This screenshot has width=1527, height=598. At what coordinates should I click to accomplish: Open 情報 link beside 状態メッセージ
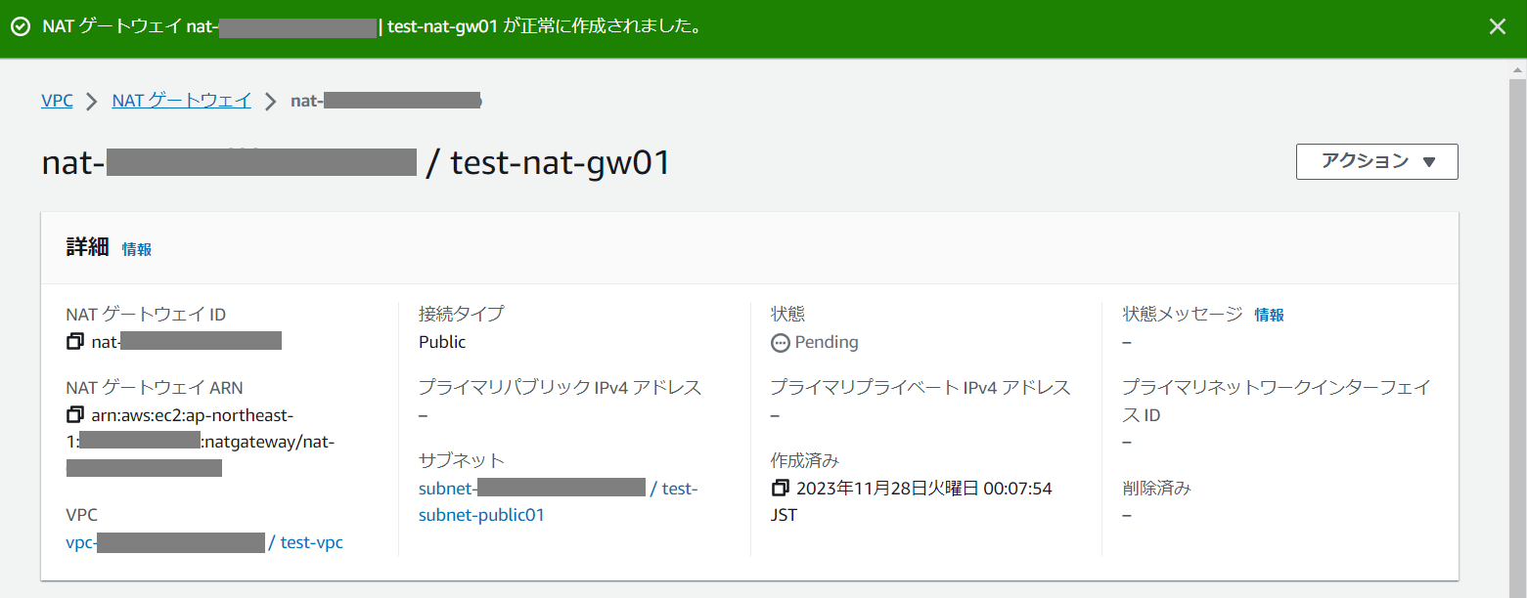click(x=1269, y=315)
